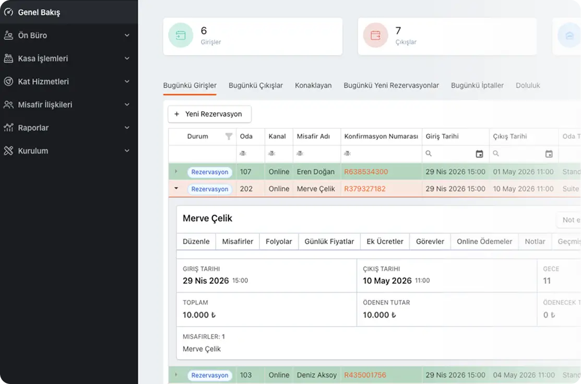This screenshot has height=384, width=581.
Task: Click guest name Eren Doğan cell
Action: pos(316,172)
